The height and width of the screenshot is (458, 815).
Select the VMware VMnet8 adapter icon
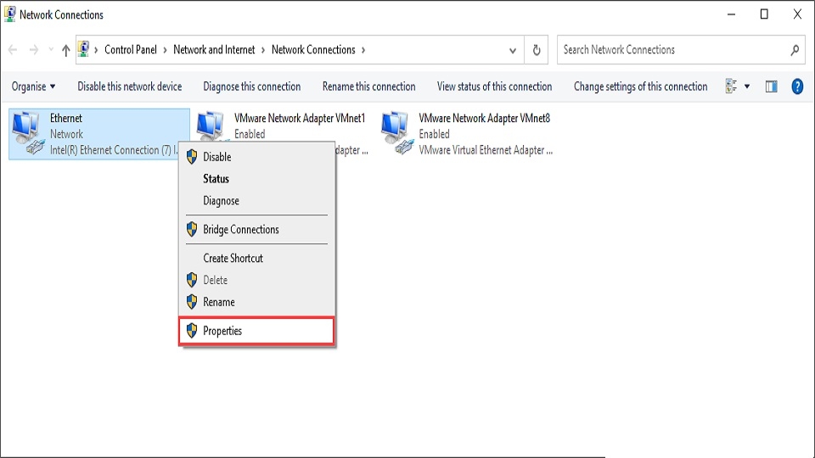click(396, 133)
